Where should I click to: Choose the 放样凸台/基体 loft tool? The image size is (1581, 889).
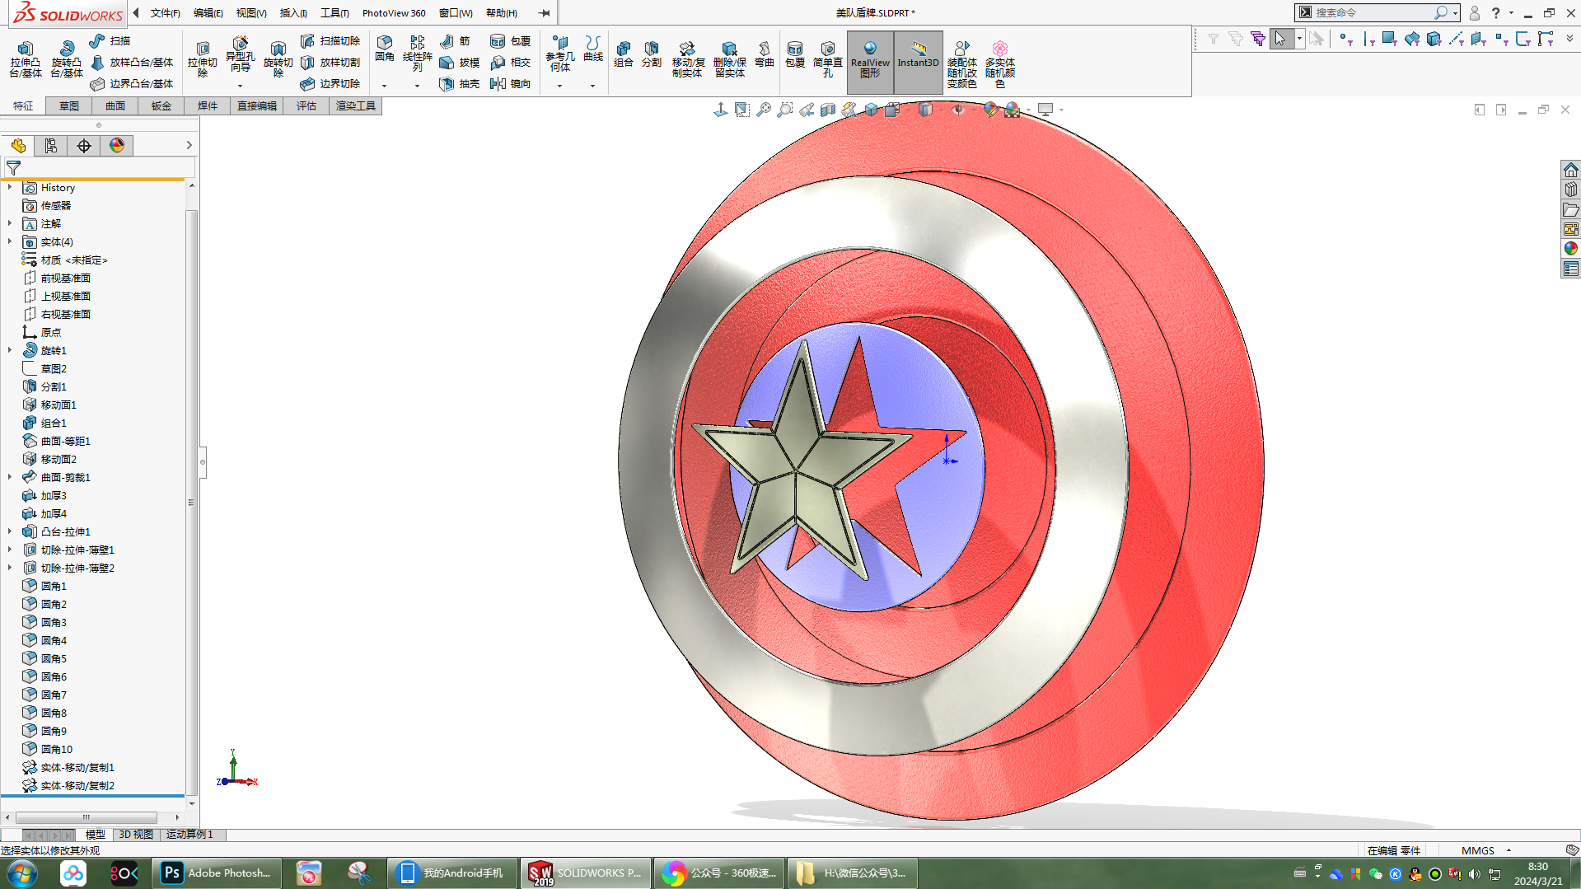132,62
